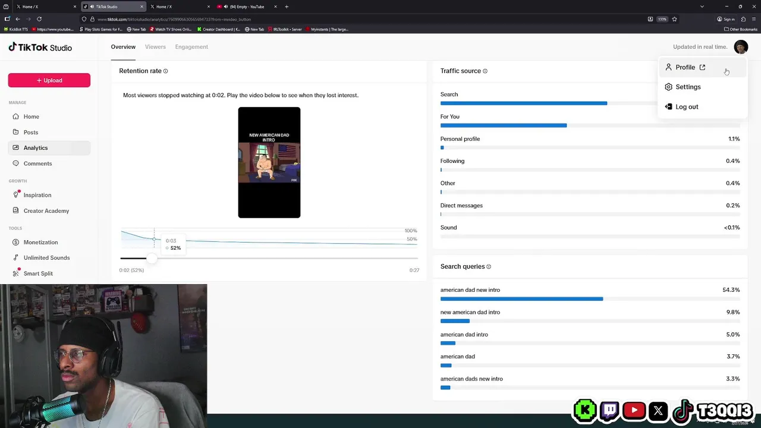Click the profile avatar at top right
This screenshot has height=428, width=761.
click(x=741, y=47)
